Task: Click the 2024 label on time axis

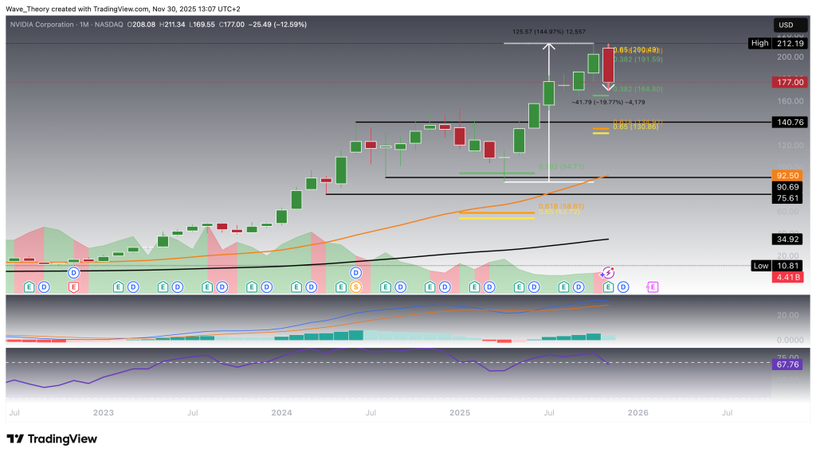Action: point(281,413)
